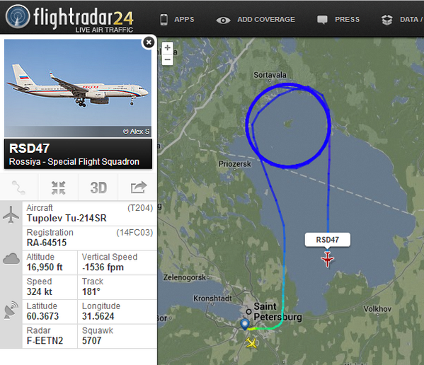Viewport: 424px width, 365px height.
Task: Click the yellow airplane icon near Saint Petersburg
Action: (251, 343)
